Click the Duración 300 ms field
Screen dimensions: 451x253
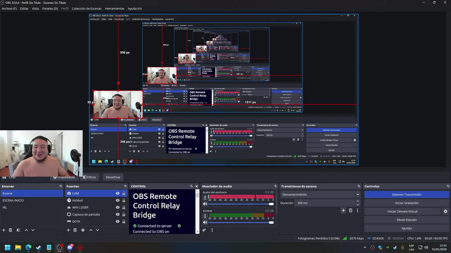325,203
